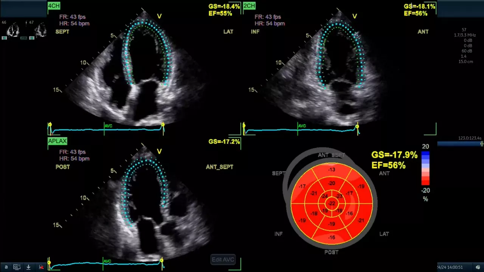Click the download arrow icon
484x272 pixels.
point(28,267)
